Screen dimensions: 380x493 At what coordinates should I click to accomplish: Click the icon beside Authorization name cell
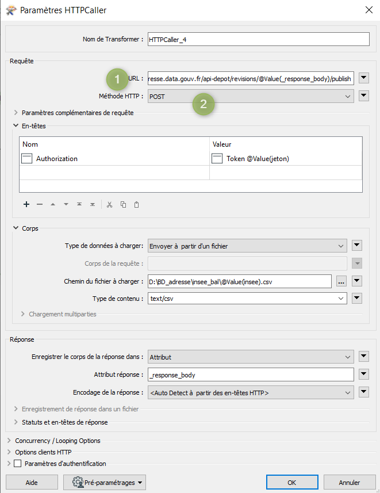(26, 158)
